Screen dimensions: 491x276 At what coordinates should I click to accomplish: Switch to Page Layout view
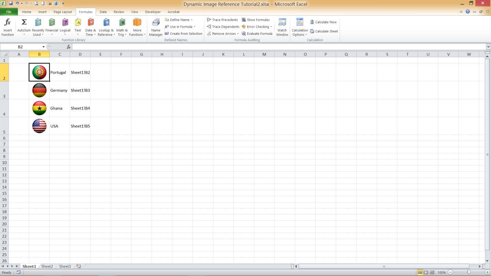pos(426,272)
